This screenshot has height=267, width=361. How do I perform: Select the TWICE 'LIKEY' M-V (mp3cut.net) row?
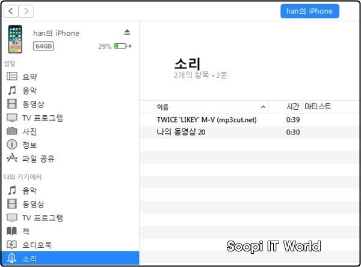[250, 119]
